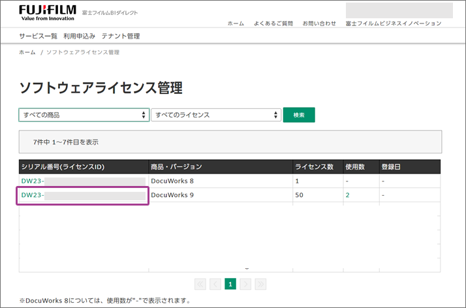
Task: Click ホーム in the breadcrumb
Action: [27, 52]
